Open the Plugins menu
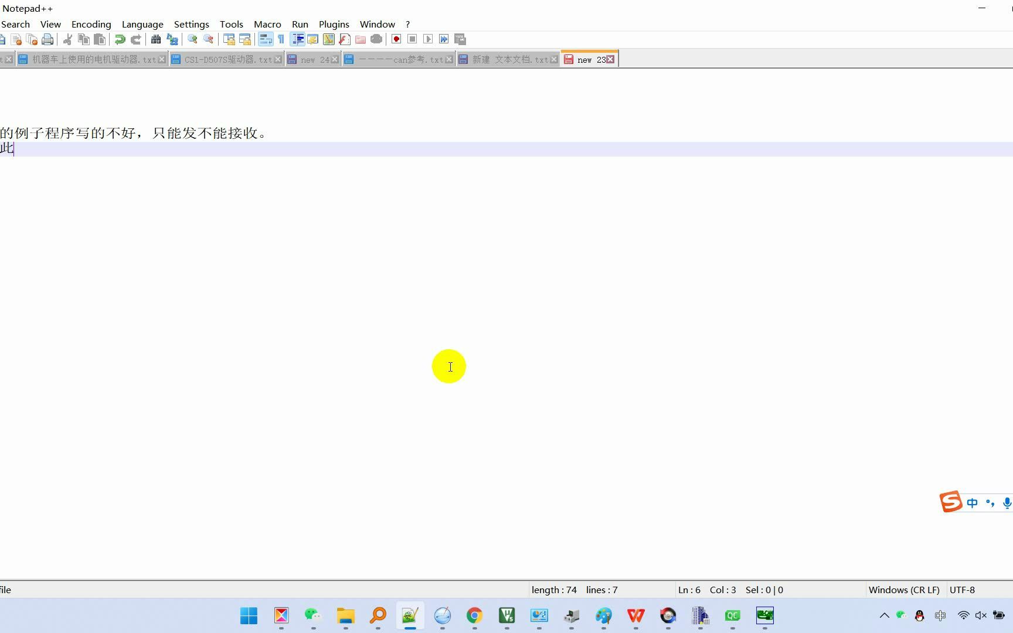Viewport: 1013px width, 633px height. [334, 24]
